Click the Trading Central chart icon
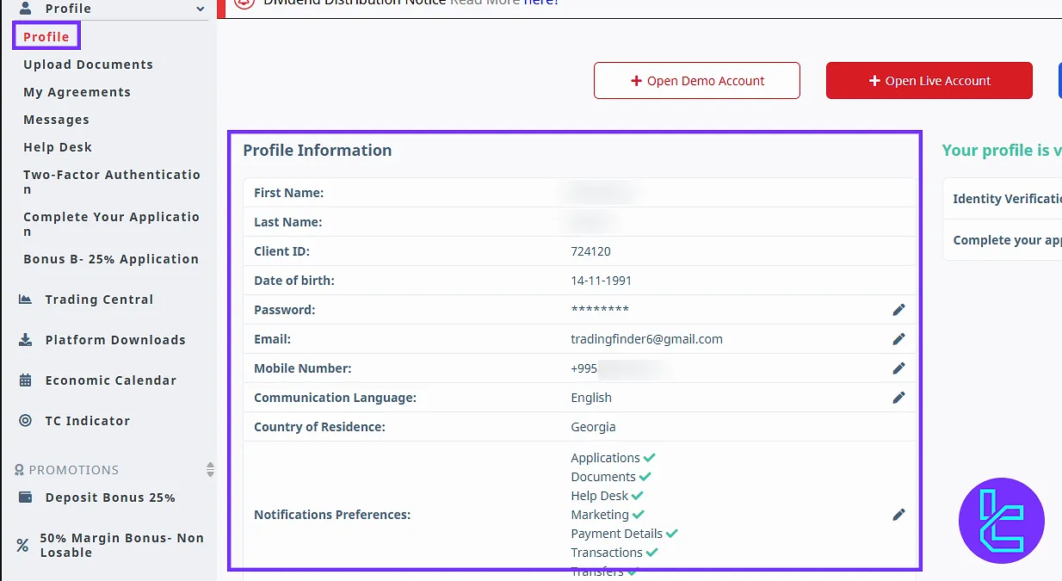 (x=26, y=300)
